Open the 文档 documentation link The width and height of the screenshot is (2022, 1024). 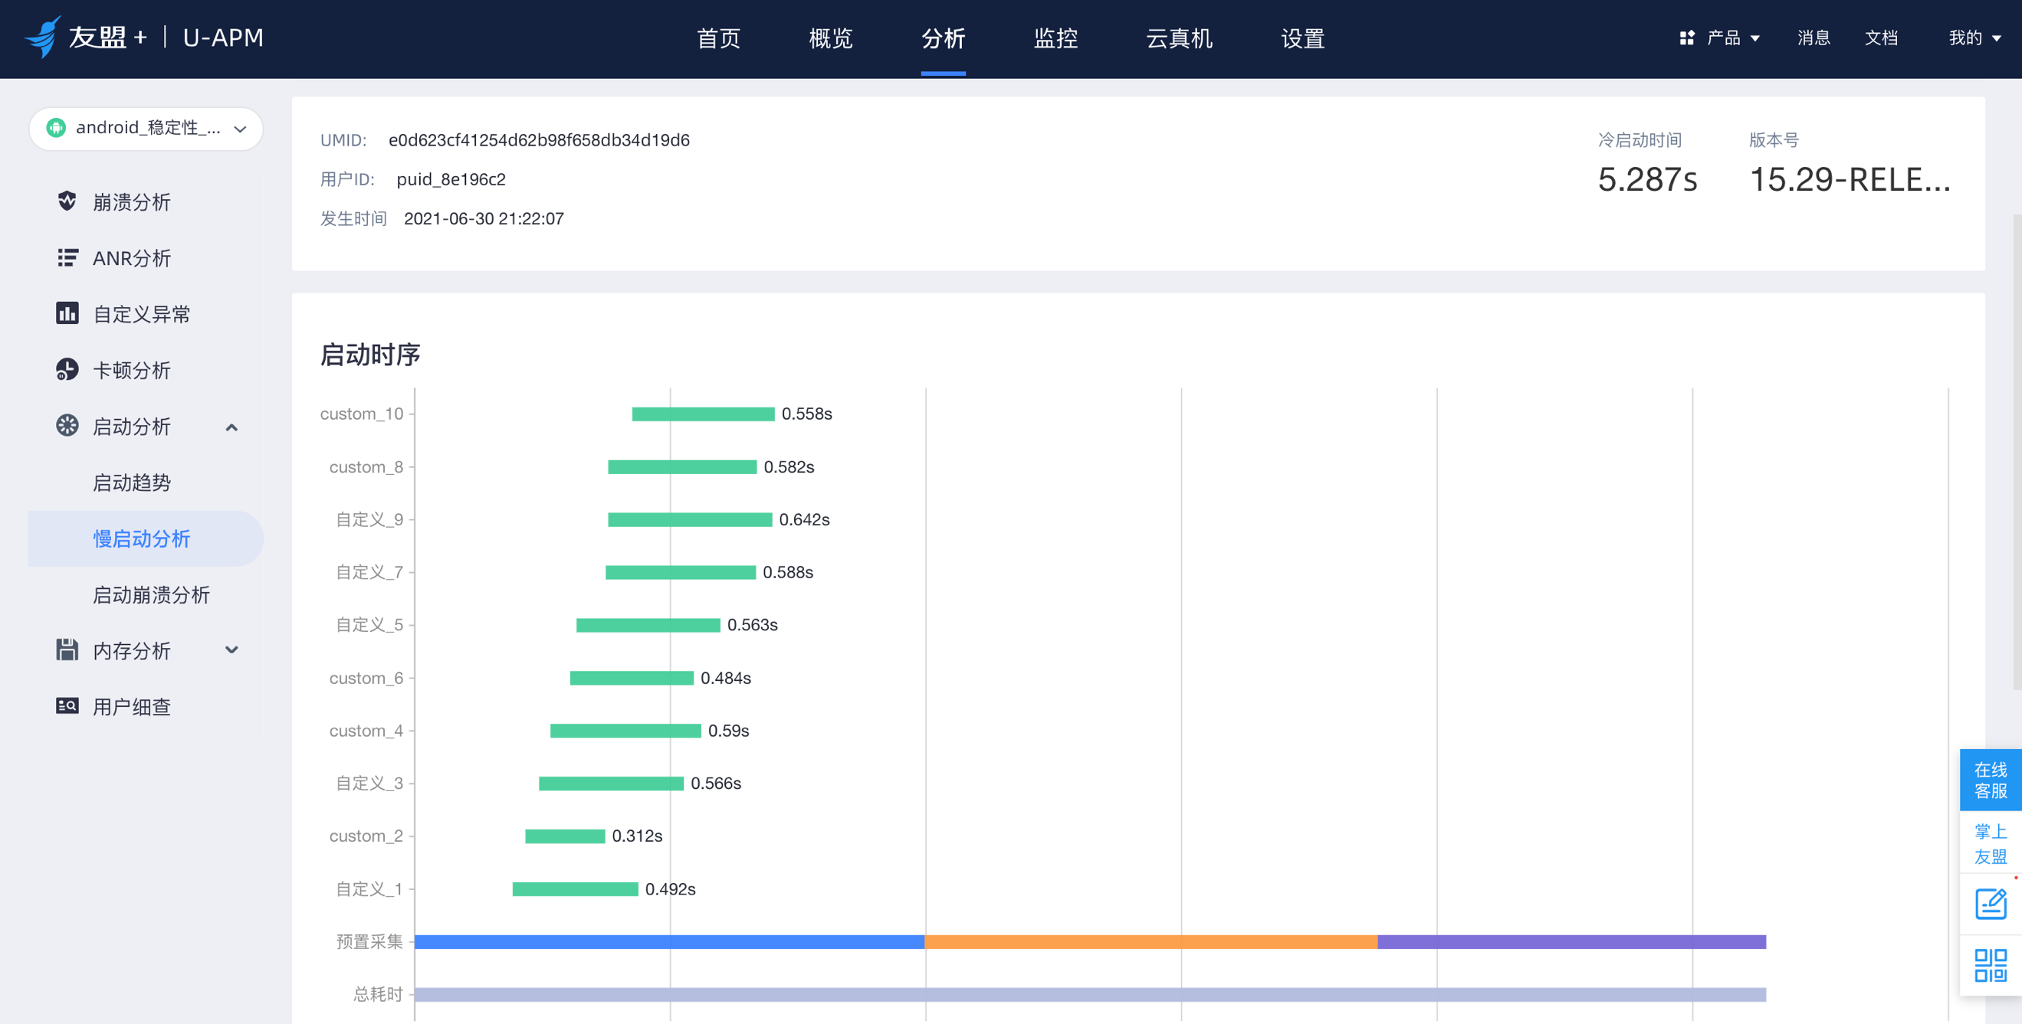(1881, 38)
